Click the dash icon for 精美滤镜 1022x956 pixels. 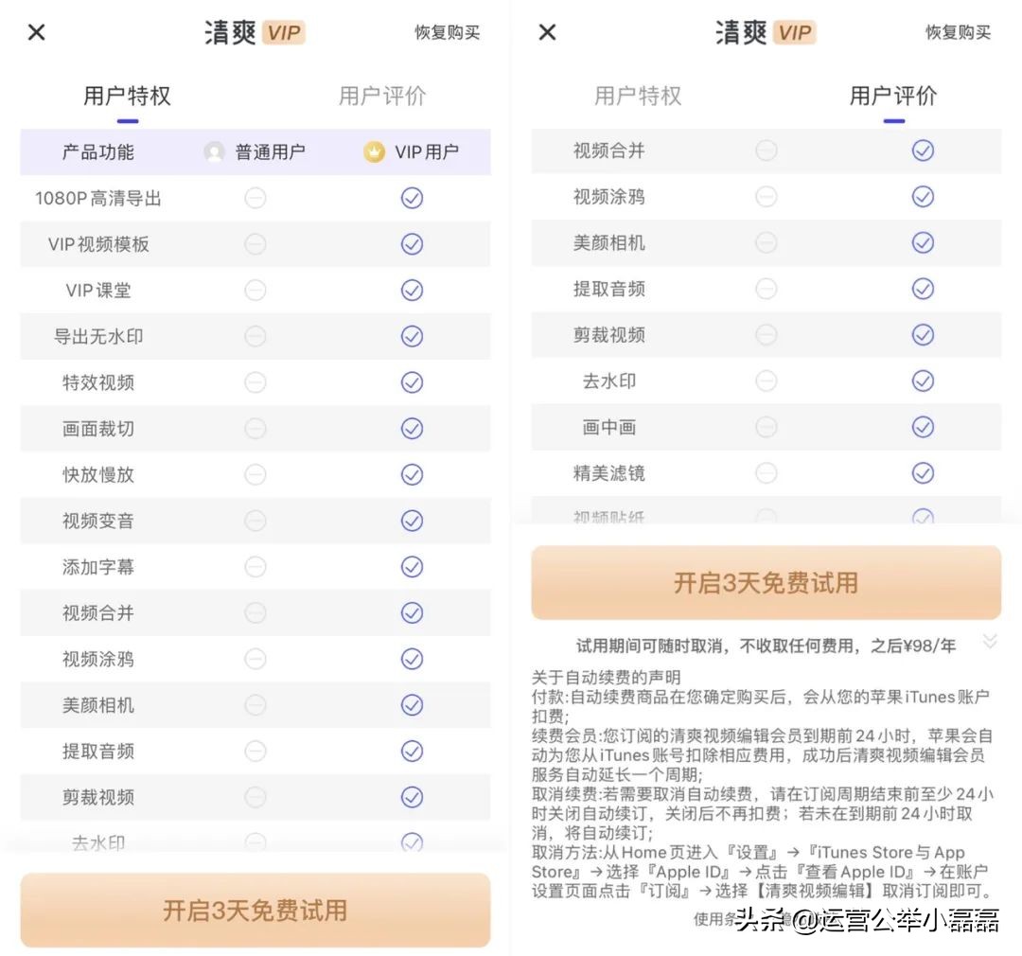tap(765, 472)
